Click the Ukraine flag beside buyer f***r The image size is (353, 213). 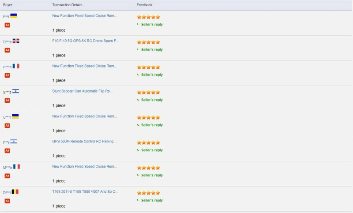click(x=14, y=16)
